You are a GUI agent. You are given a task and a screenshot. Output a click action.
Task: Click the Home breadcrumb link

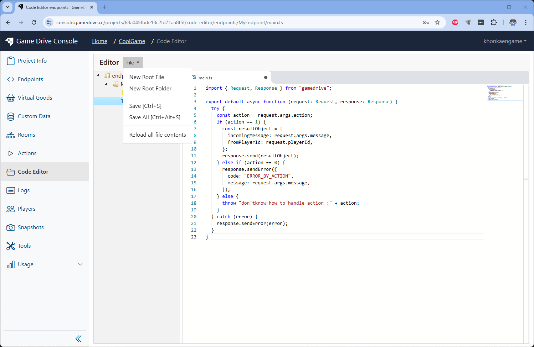[99, 41]
